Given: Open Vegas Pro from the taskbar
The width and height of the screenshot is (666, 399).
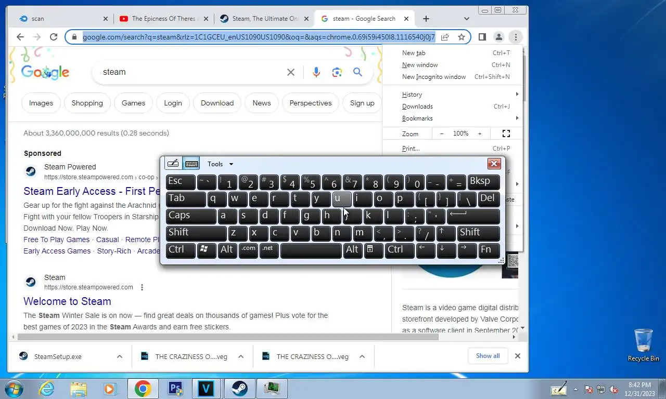Looking at the screenshot, I should point(206,389).
